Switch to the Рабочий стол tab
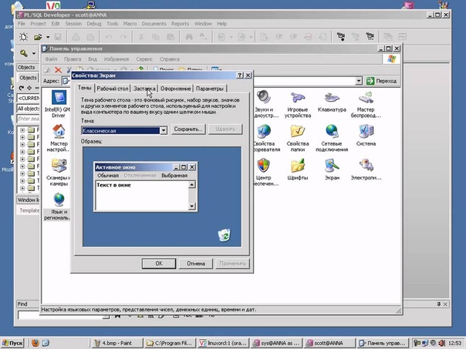 112,89
